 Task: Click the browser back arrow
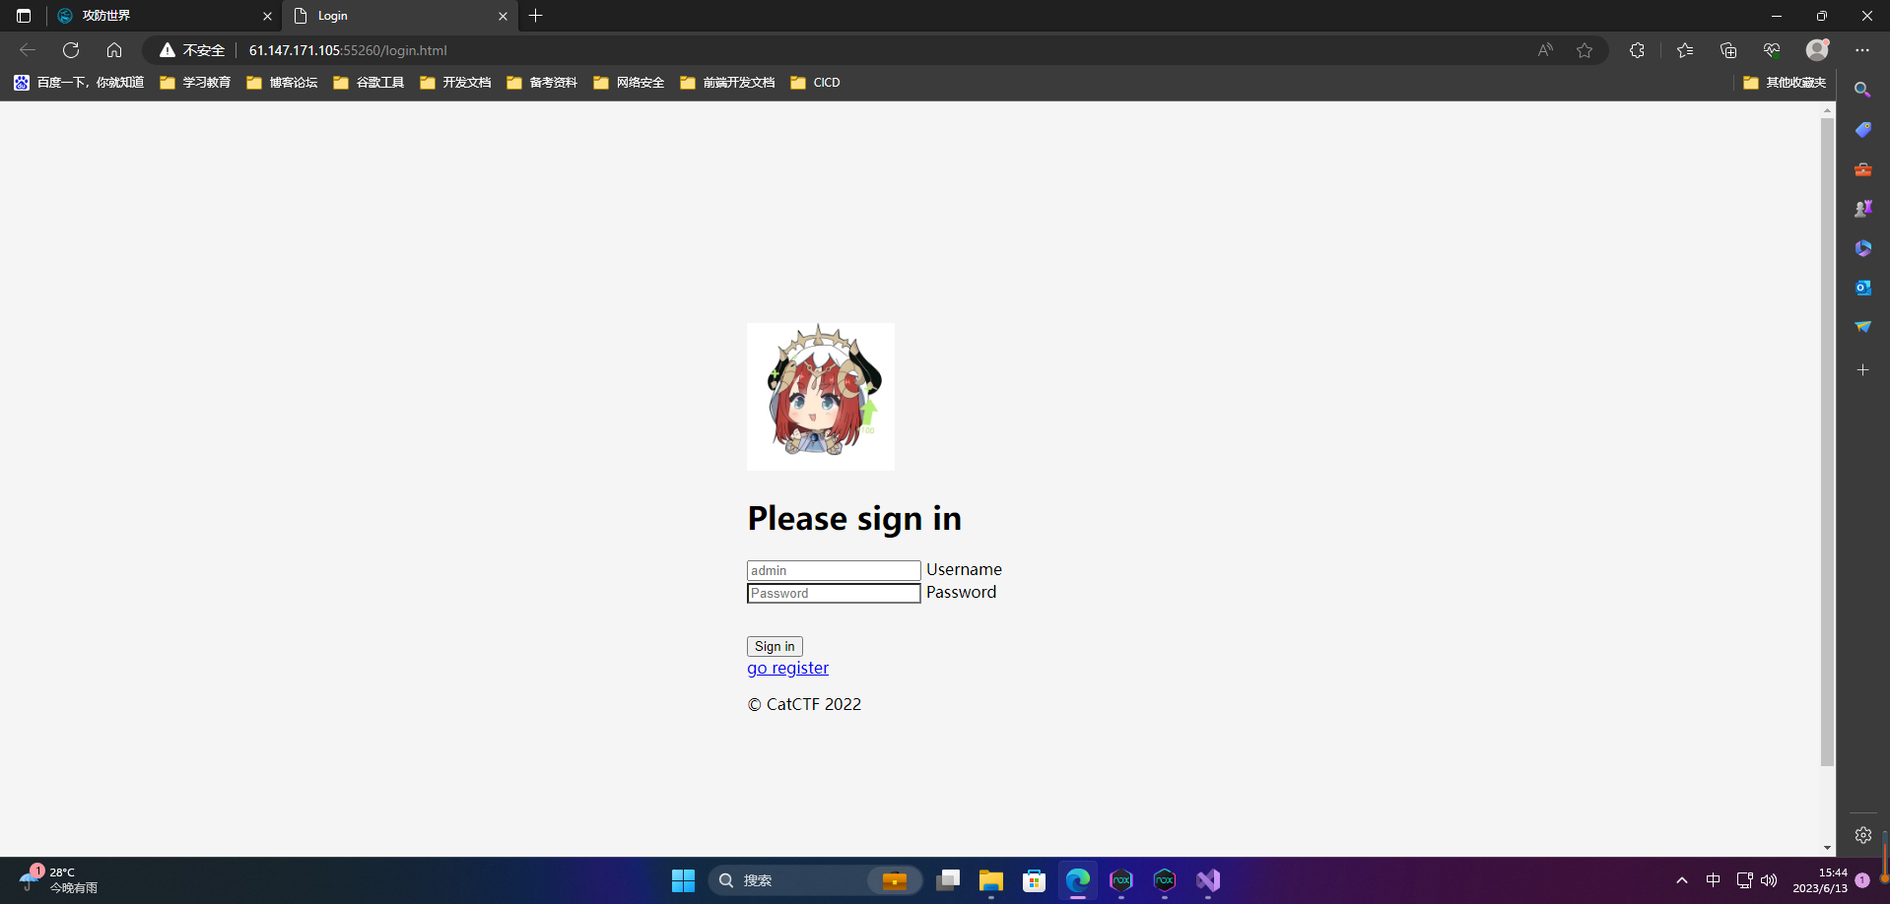28,50
